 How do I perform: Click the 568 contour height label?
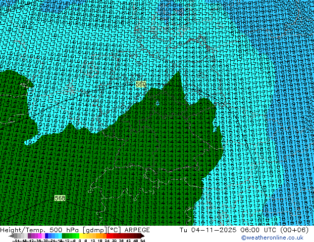(60, 198)
